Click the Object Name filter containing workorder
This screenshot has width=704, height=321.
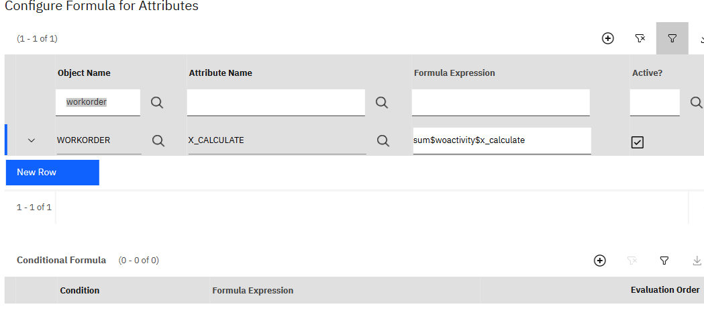[98, 102]
